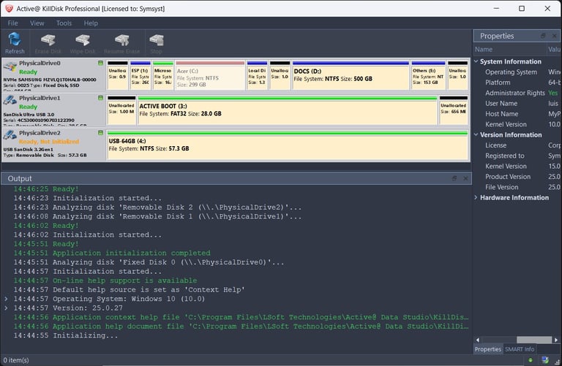Screen dimensions: 562x366
Task: Collapse the Version Information section
Action: [477, 135]
